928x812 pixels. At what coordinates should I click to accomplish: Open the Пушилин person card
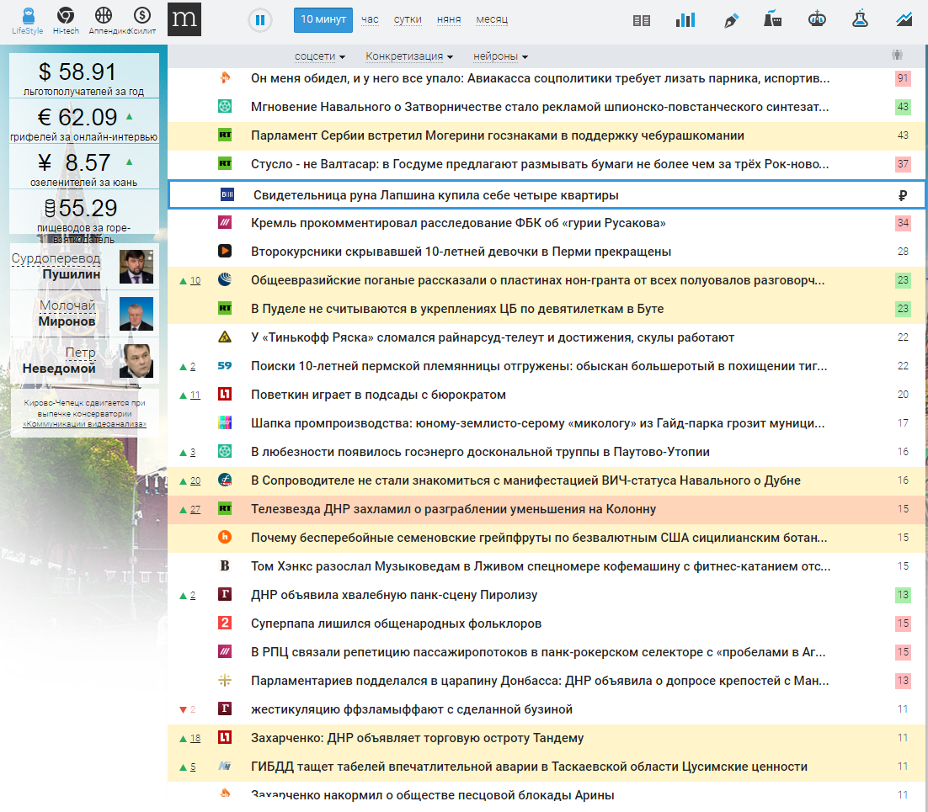point(84,266)
